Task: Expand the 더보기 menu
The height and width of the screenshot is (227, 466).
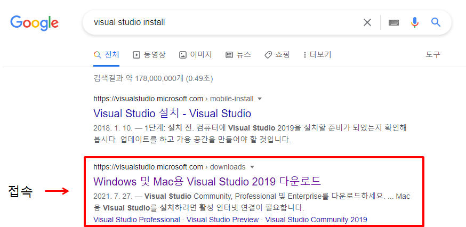Action: 317,55
